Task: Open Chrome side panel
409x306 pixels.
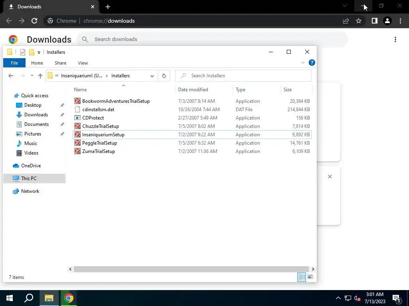Action: coord(375,21)
